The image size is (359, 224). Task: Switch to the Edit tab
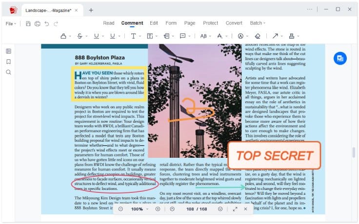pyautogui.click(x=154, y=23)
